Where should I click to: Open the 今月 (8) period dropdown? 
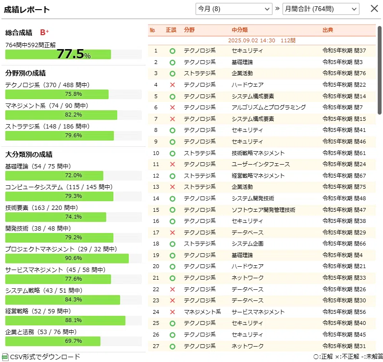pos(234,9)
